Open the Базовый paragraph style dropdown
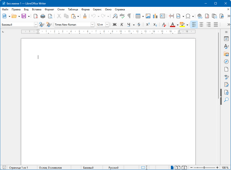The image size is (231, 170). (36, 24)
